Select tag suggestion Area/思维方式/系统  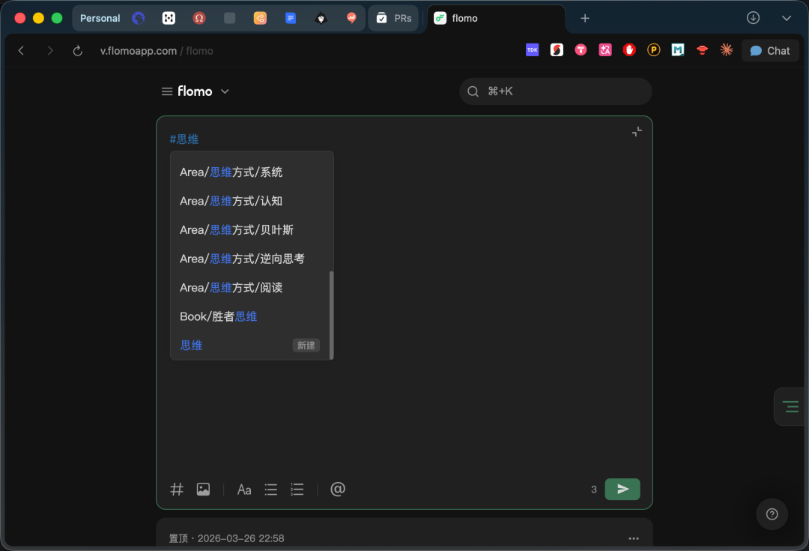click(x=250, y=172)
